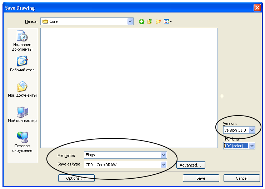Click the Version 11.0 value
The height and width of the screenshot is (189, 265).
(235, 130)
